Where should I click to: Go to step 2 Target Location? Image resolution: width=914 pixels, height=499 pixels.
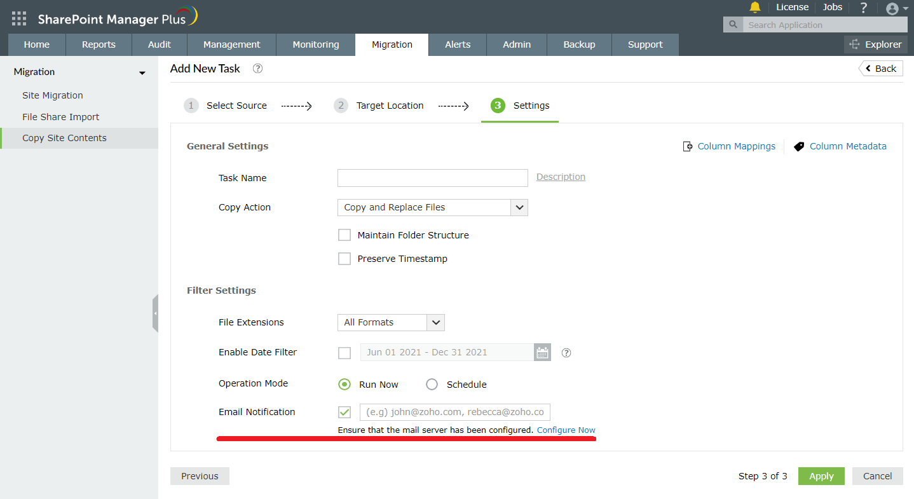[x=379, y=106]
